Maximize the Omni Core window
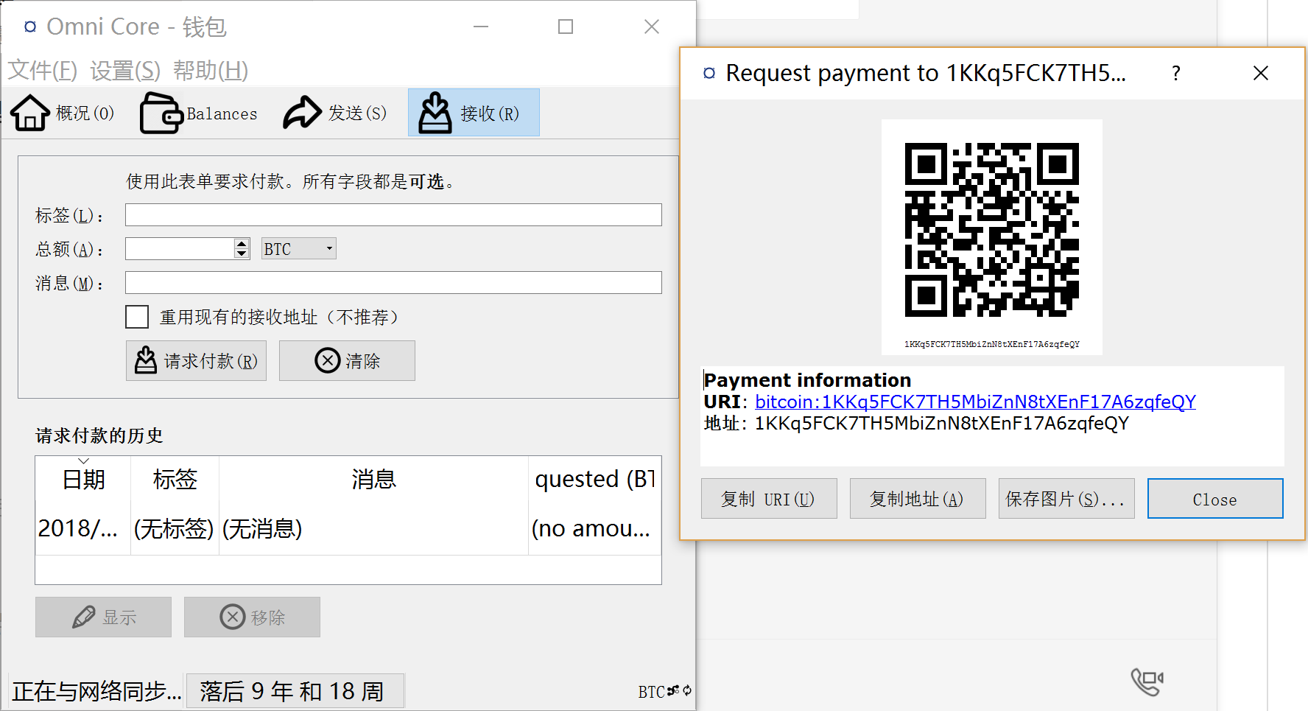This screenshot has height=711, width=1308. (566, 27)
